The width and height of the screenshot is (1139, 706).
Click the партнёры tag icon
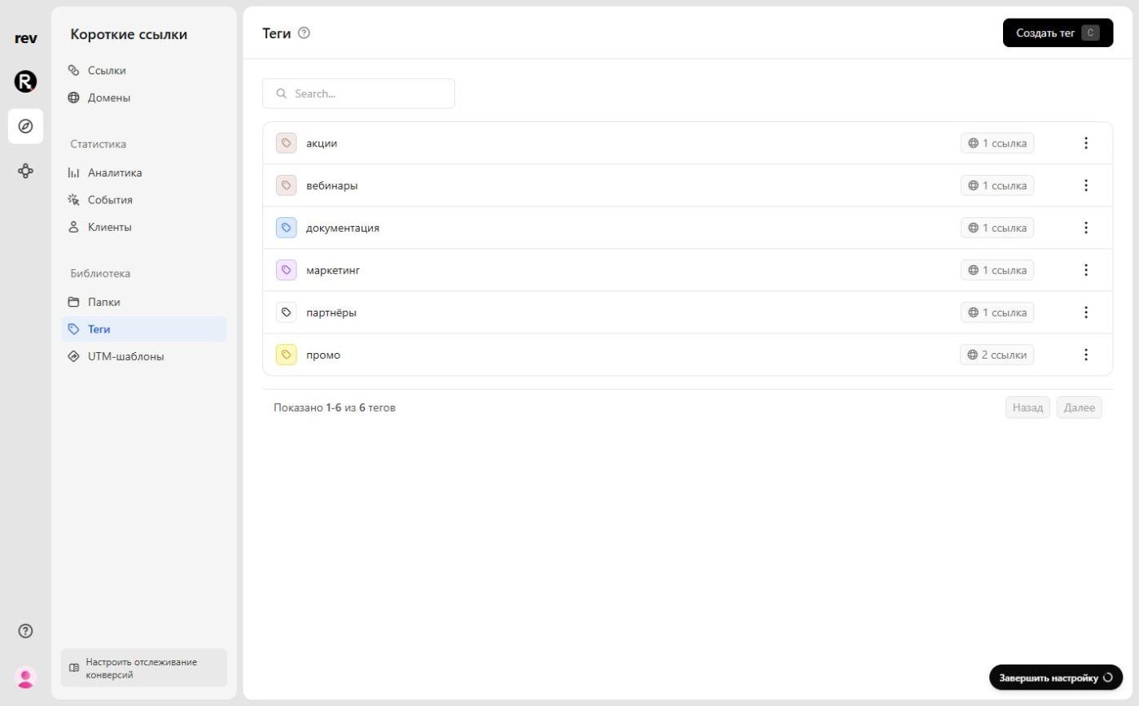click(286, 312)
